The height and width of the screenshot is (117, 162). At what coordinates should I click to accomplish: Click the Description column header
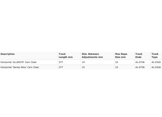tap(8, 54)
